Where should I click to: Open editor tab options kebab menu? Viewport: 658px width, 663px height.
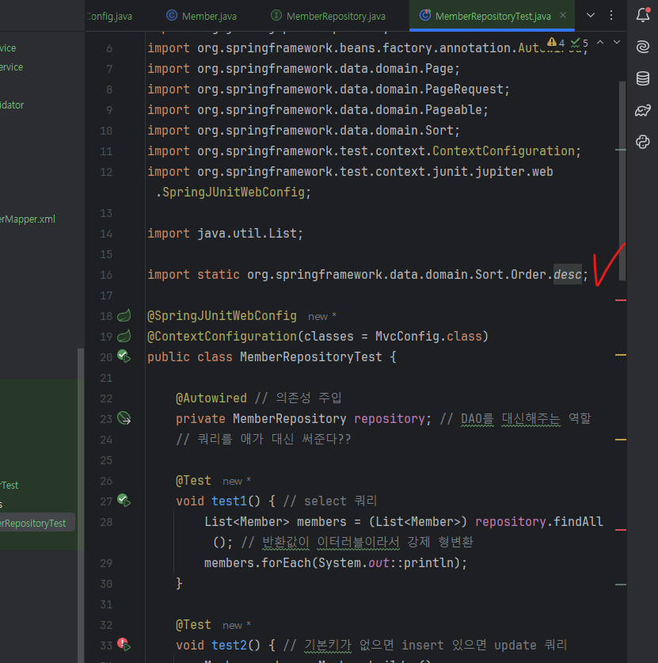click(x=611, y=15)
